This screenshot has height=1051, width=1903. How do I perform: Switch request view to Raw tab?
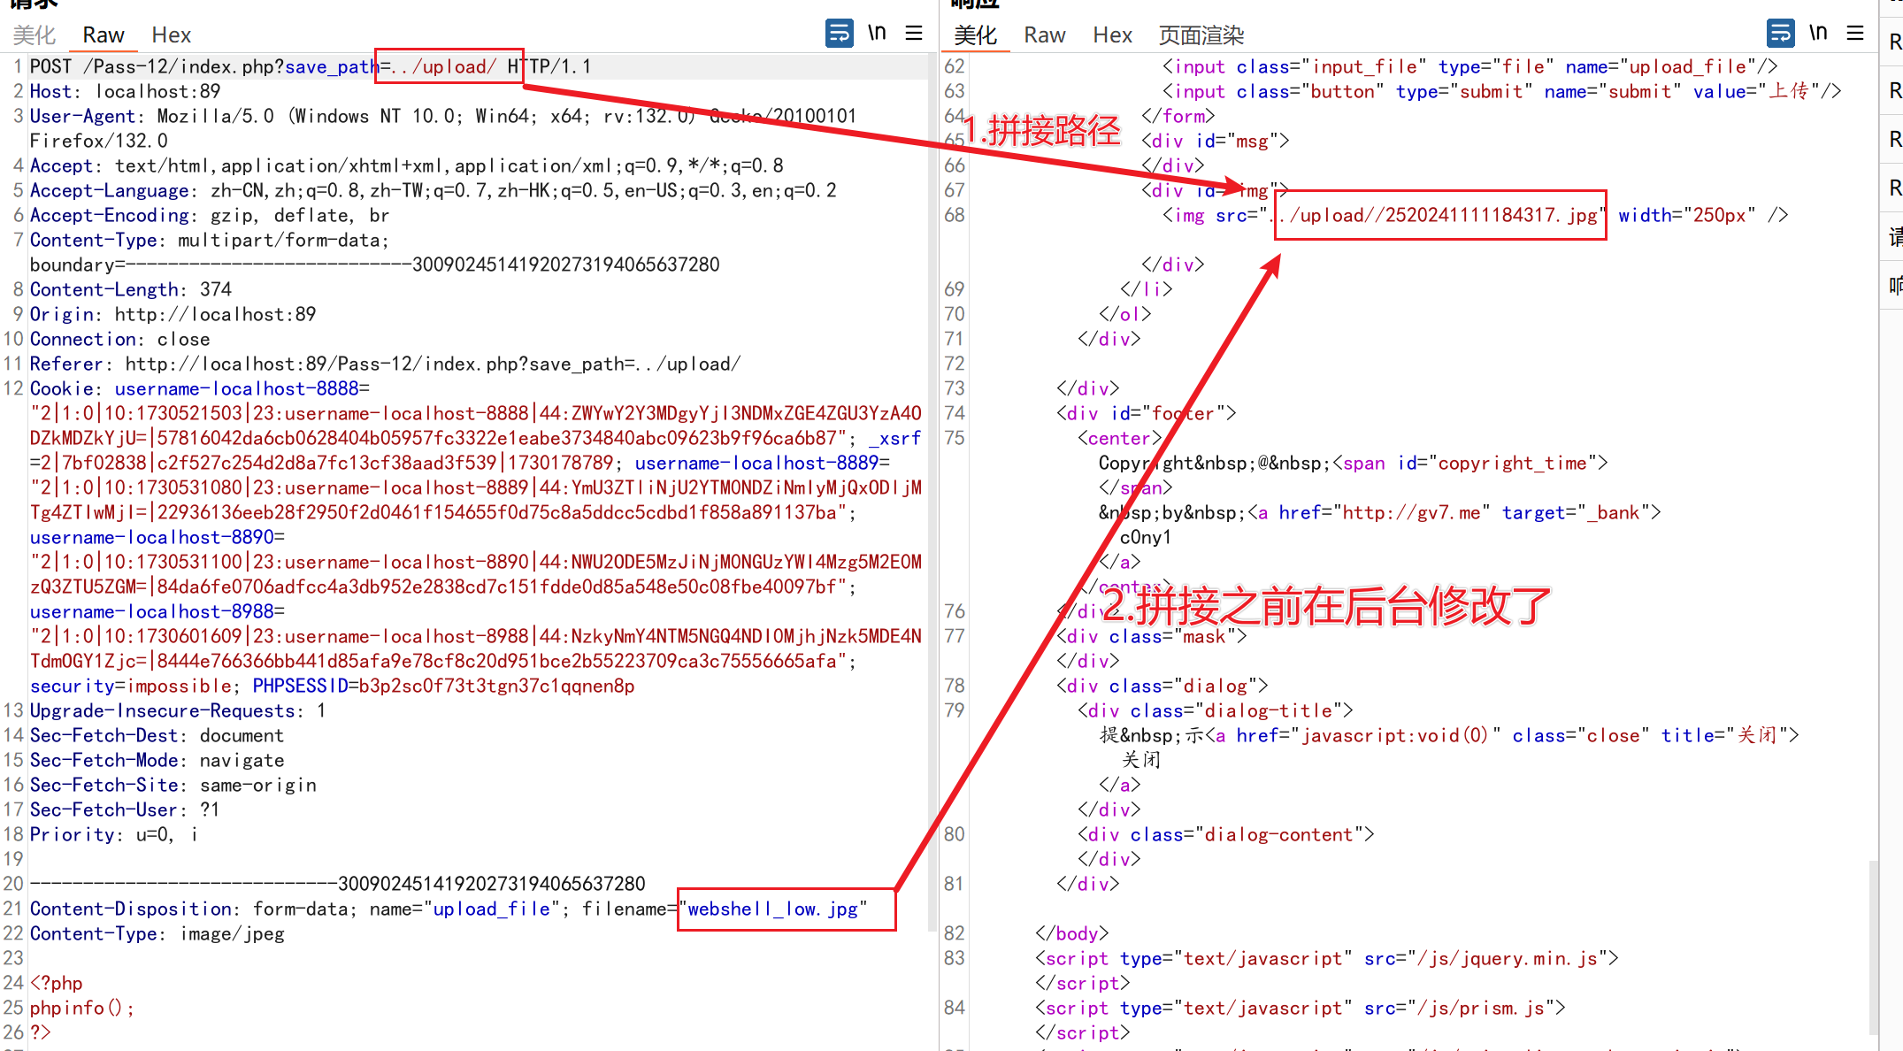[x=104, y=35]
